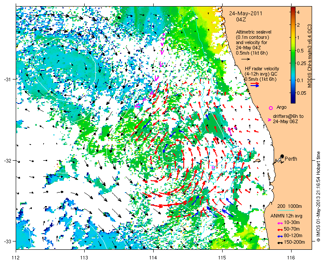The image size is (323, 262).
Task: Click the black altimetric velocity scale arrow
Action: [x=246, y=59]
